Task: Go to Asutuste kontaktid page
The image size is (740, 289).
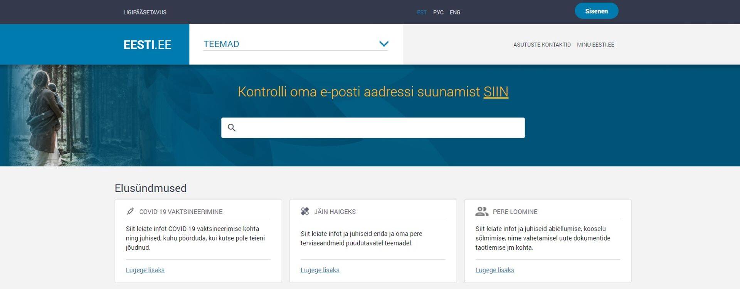Action: (542, 45)
